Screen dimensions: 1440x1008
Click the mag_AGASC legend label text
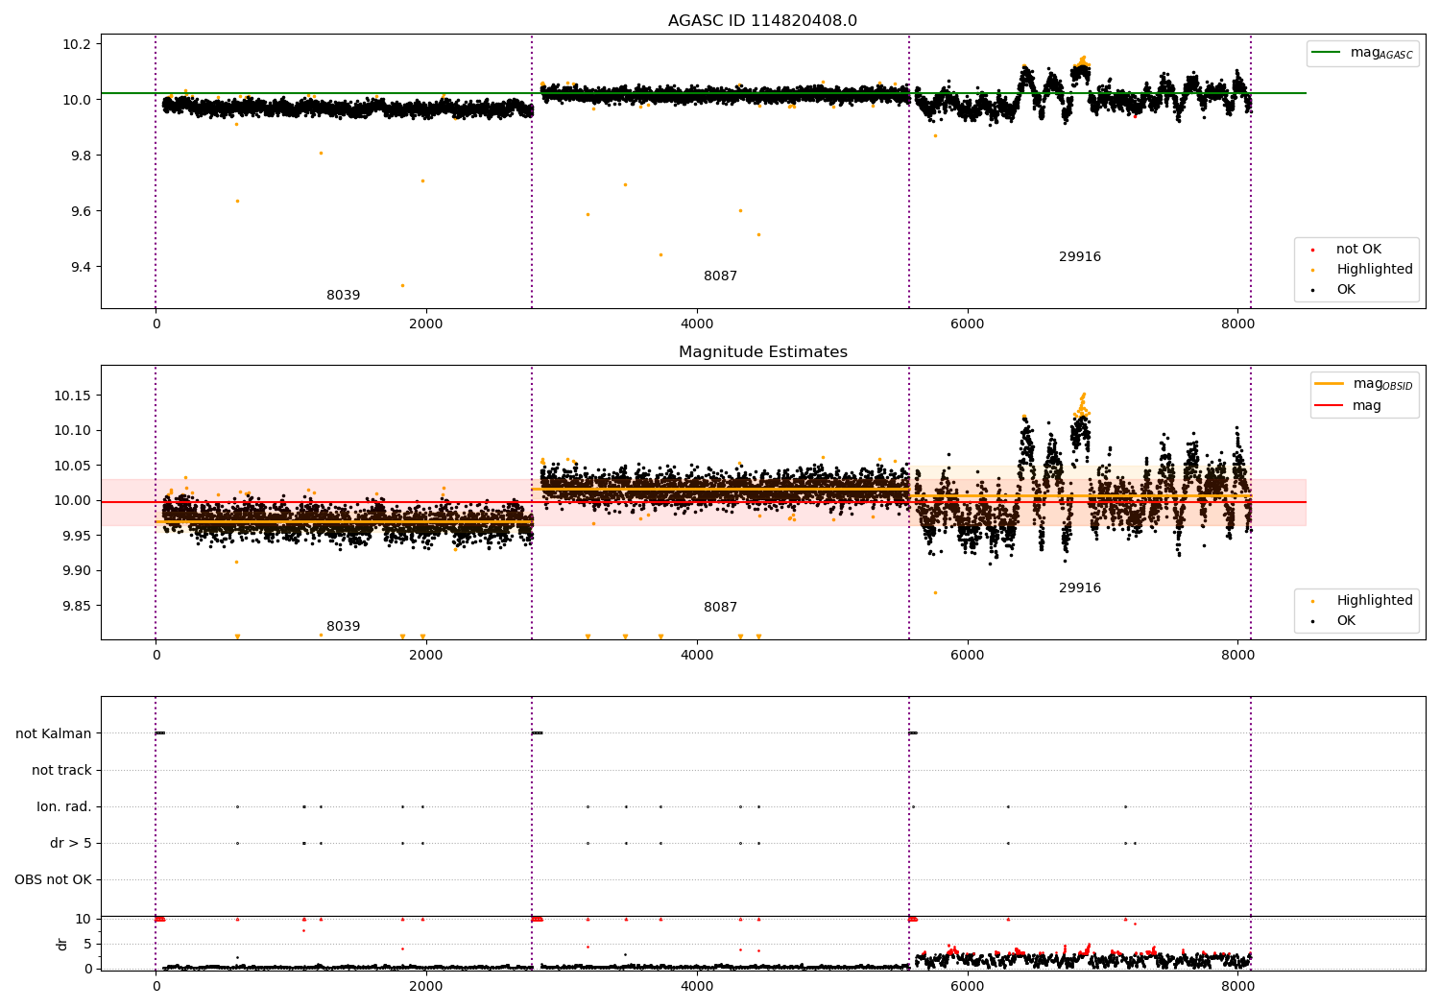pyautogui.click(x=1381, y=53)
